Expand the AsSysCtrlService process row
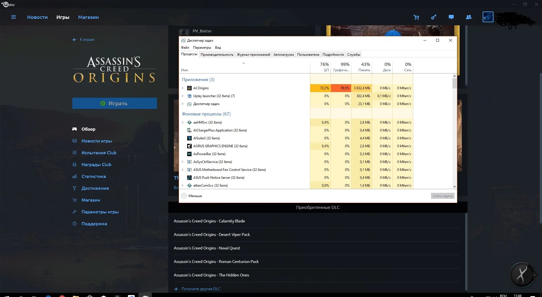Viewport: 542px width, 297px height. pos(183,162)
